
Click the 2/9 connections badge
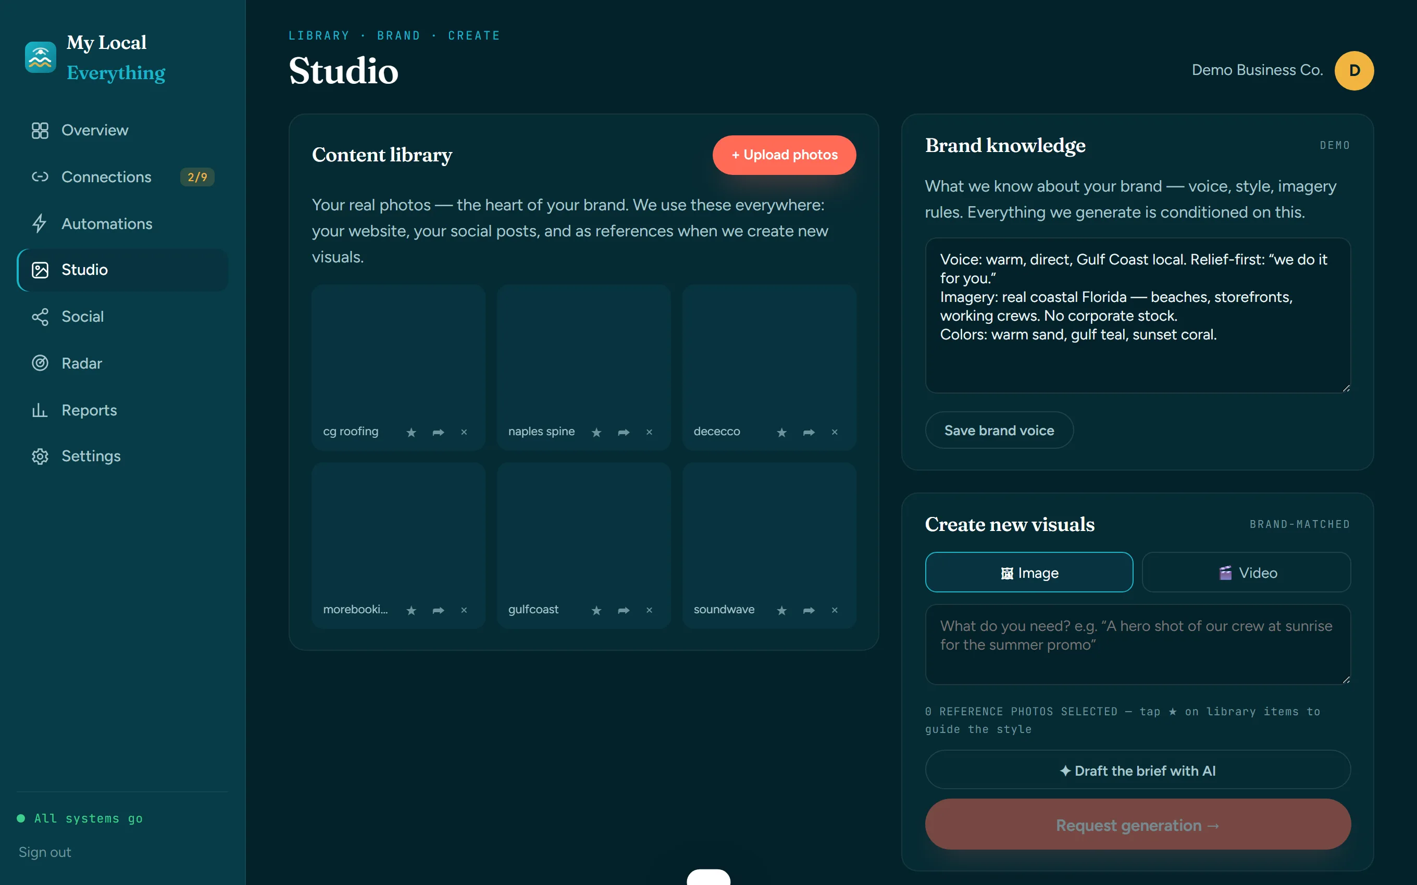coord(197,177)
